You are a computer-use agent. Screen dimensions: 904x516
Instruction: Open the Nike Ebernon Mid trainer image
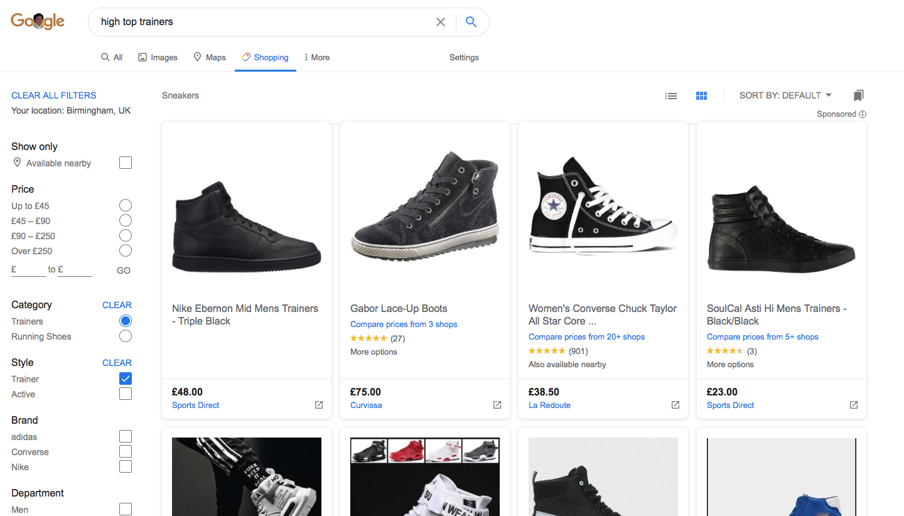point(247,227)
